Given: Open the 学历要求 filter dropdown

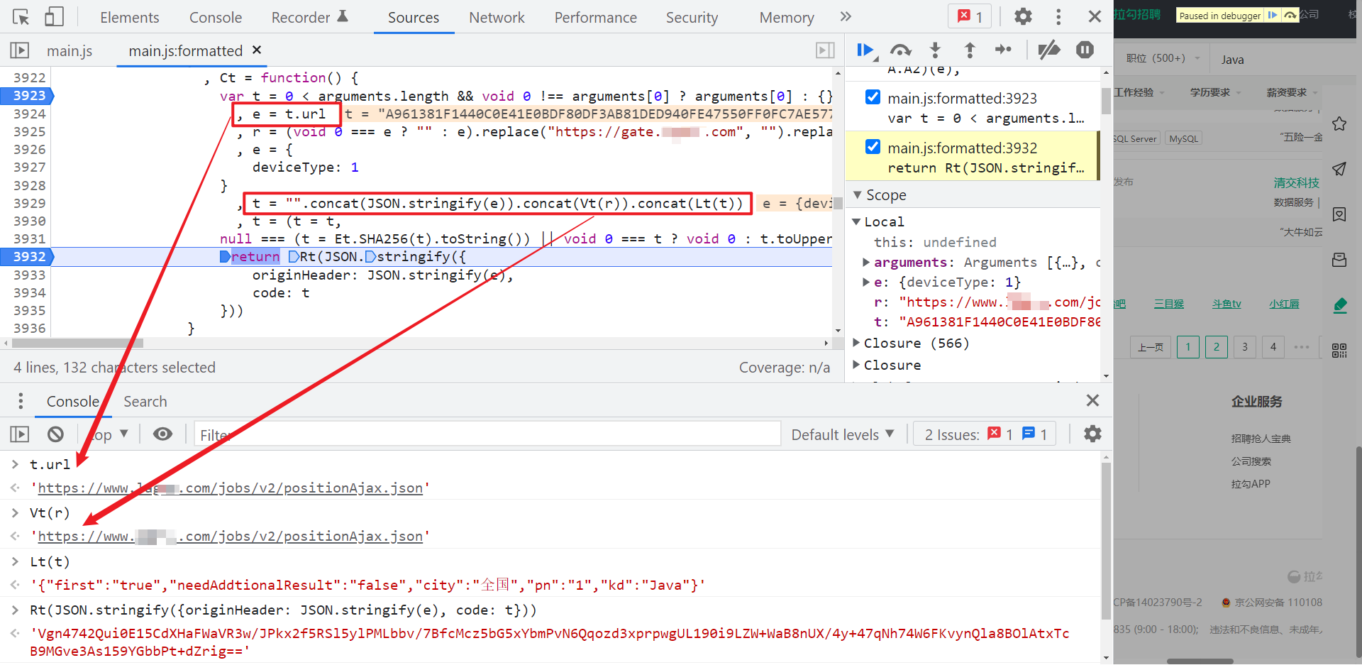Looking at the screenshot, I should (x=1215, y=93).
